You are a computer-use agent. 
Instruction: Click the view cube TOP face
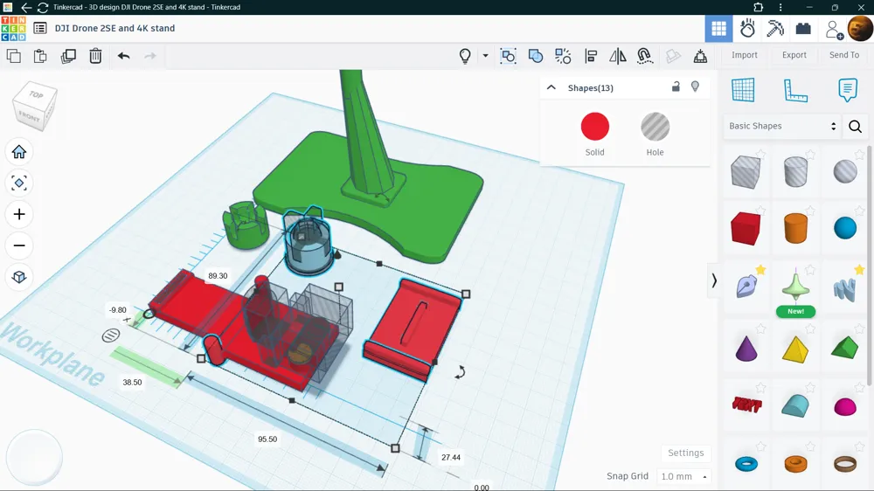(x=37, y=94)
